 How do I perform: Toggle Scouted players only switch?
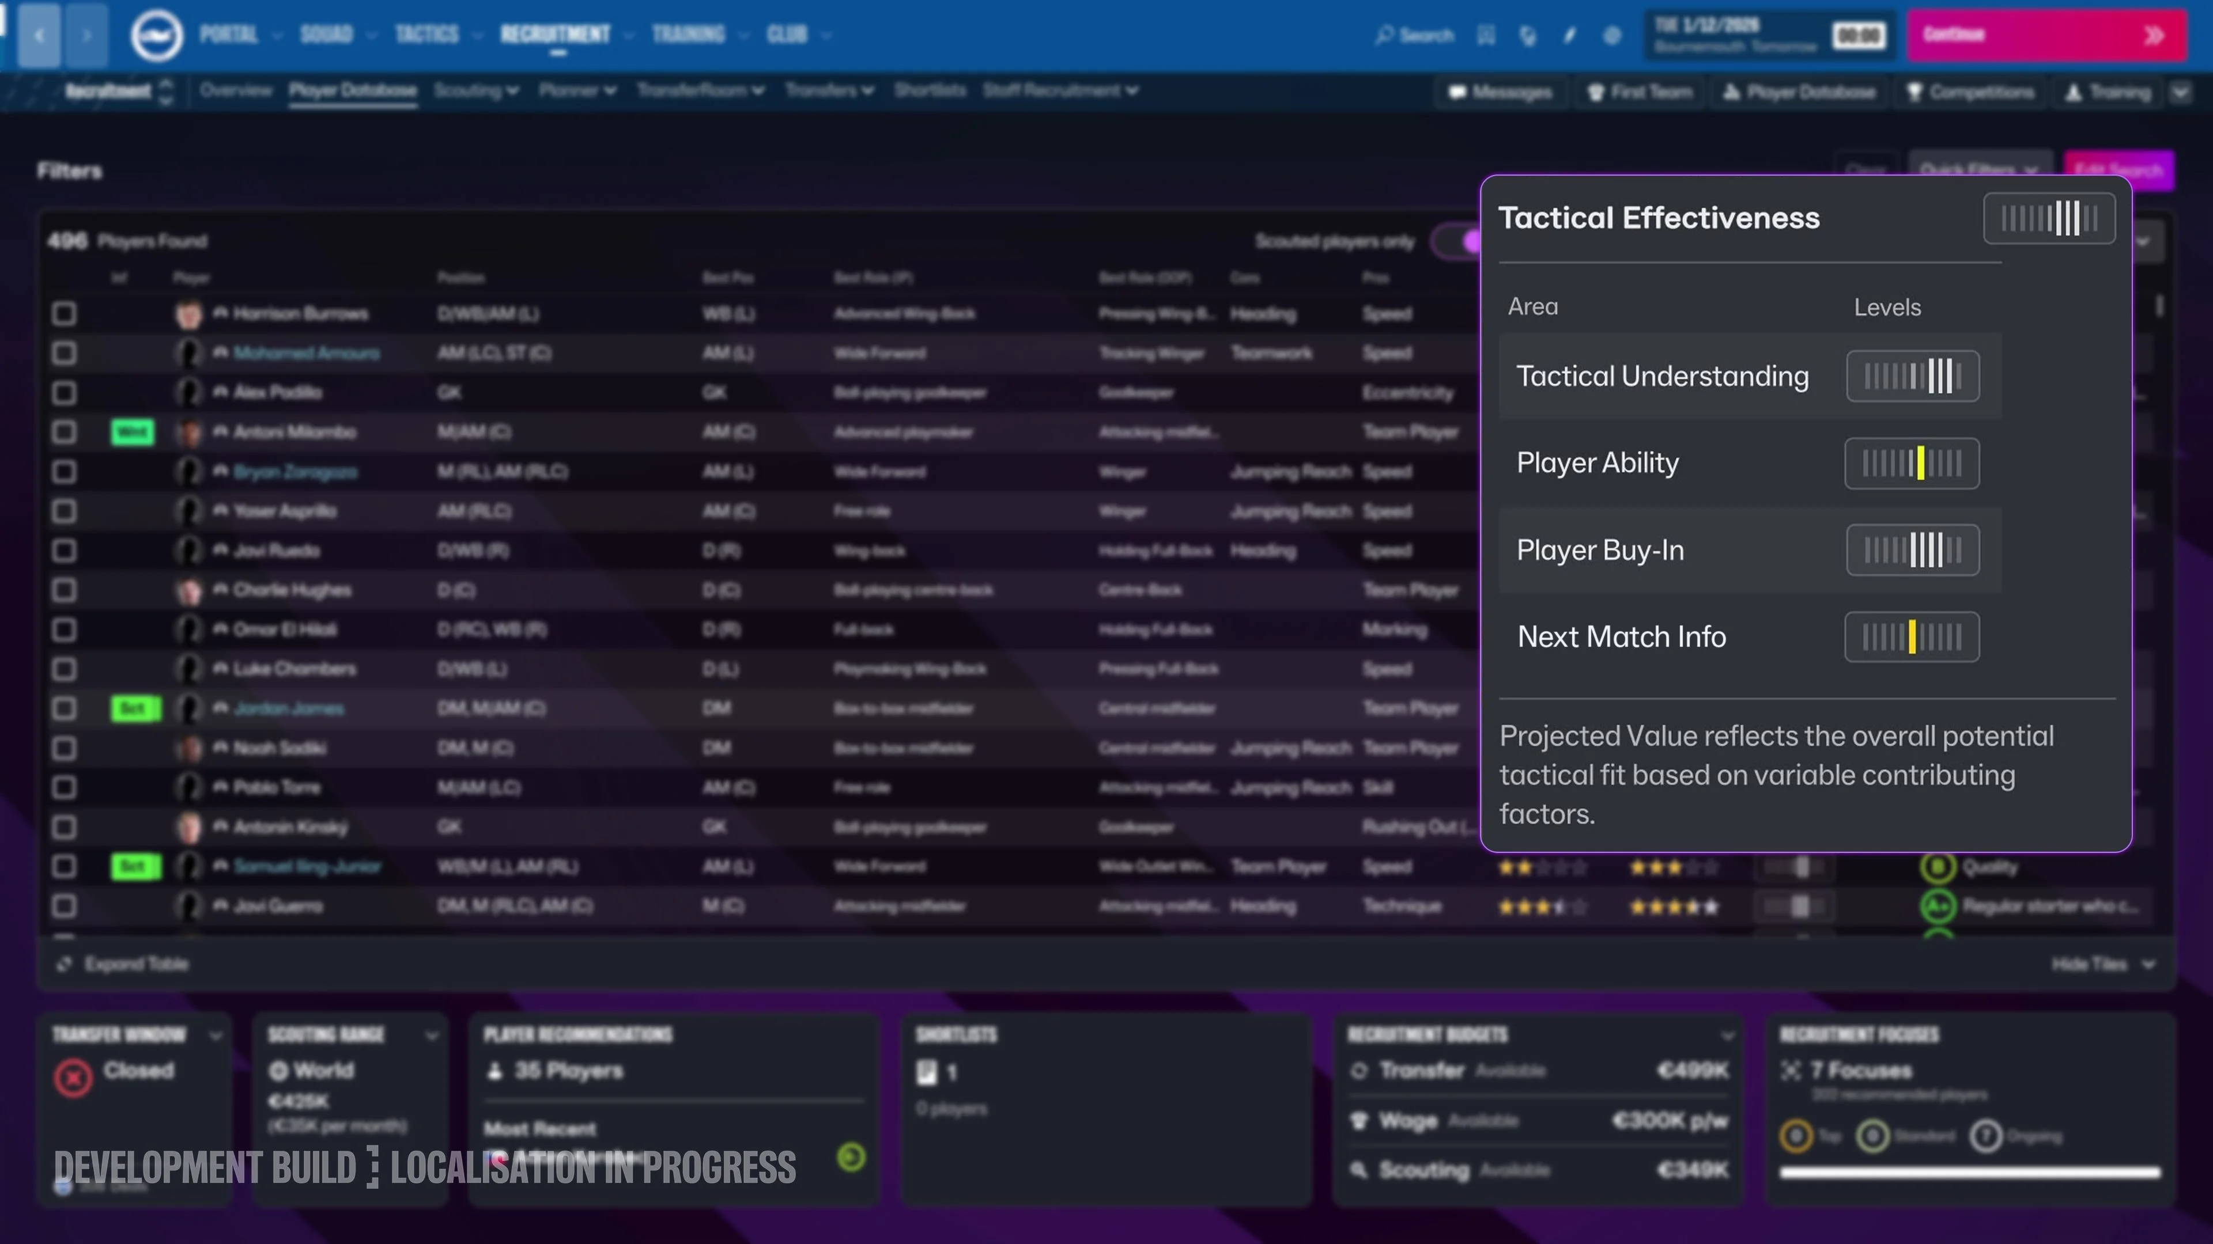point(1457,241)
